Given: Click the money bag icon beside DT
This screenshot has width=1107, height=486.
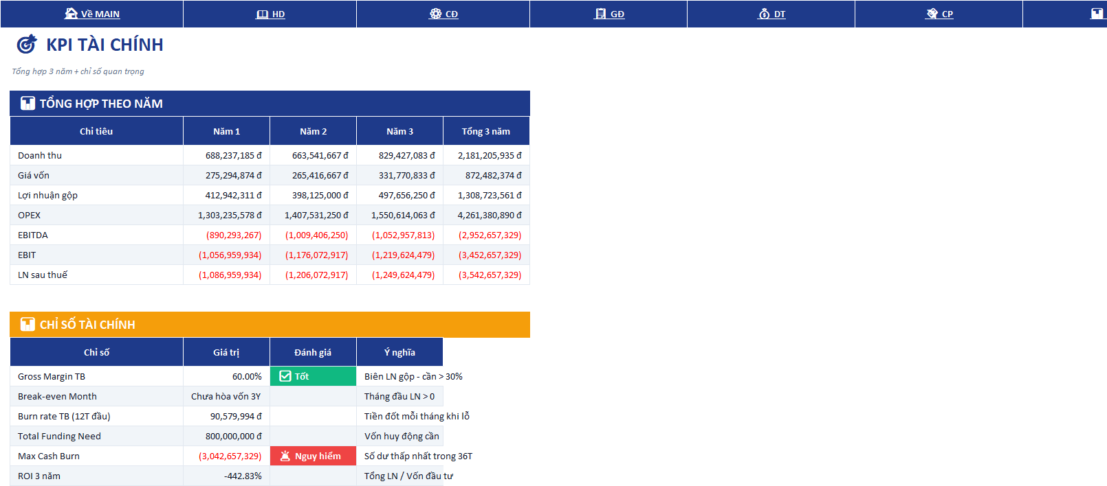Looking at the screenshot, I should (x=764, y=13).
